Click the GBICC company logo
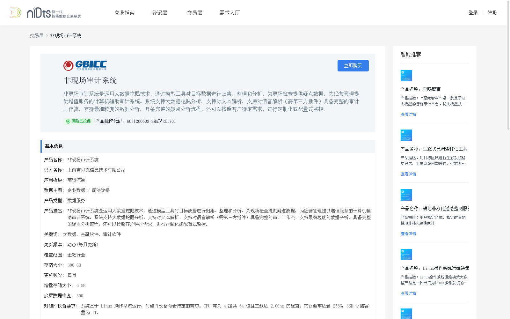The width and height of the screenshot is (510, 319). click(85, 66)
